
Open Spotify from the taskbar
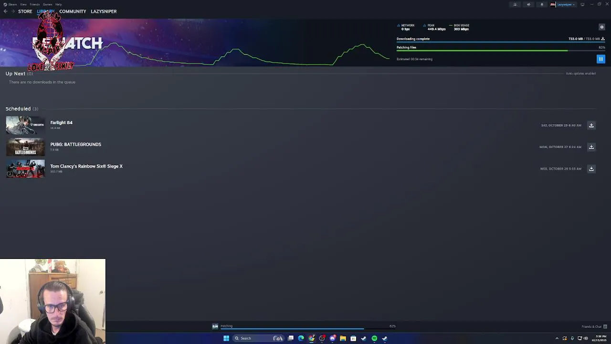point(374,338)
